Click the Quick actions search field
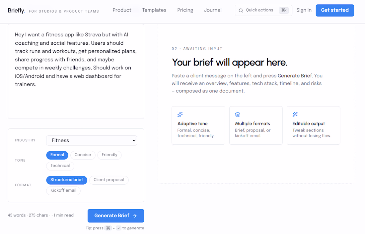The width and height of the screenshot is (365, 234). [263, 11]
